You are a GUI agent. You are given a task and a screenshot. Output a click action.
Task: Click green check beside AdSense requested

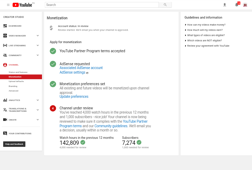[53, 64]
